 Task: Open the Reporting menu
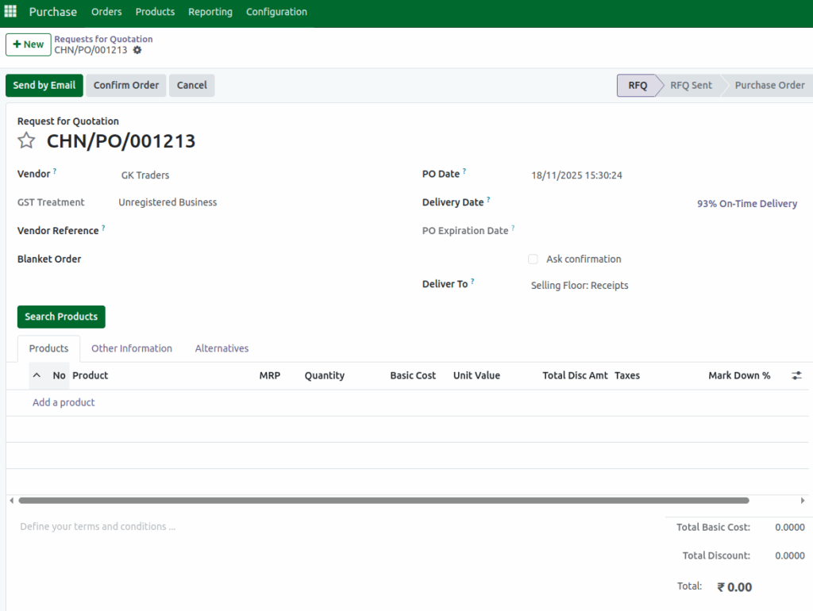(210, 11)
